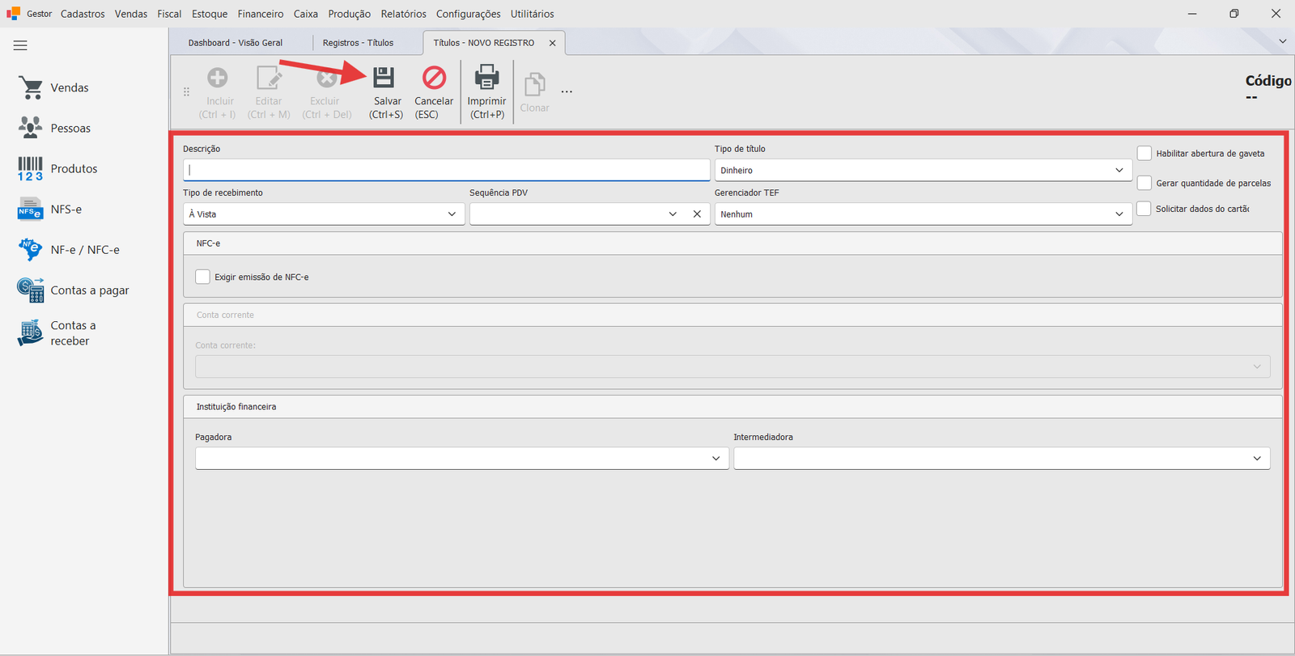This screenshot has width=1295, height=656.
Task: Switch to Registros - Títulos tab
Action: click(x=358, y=43)
